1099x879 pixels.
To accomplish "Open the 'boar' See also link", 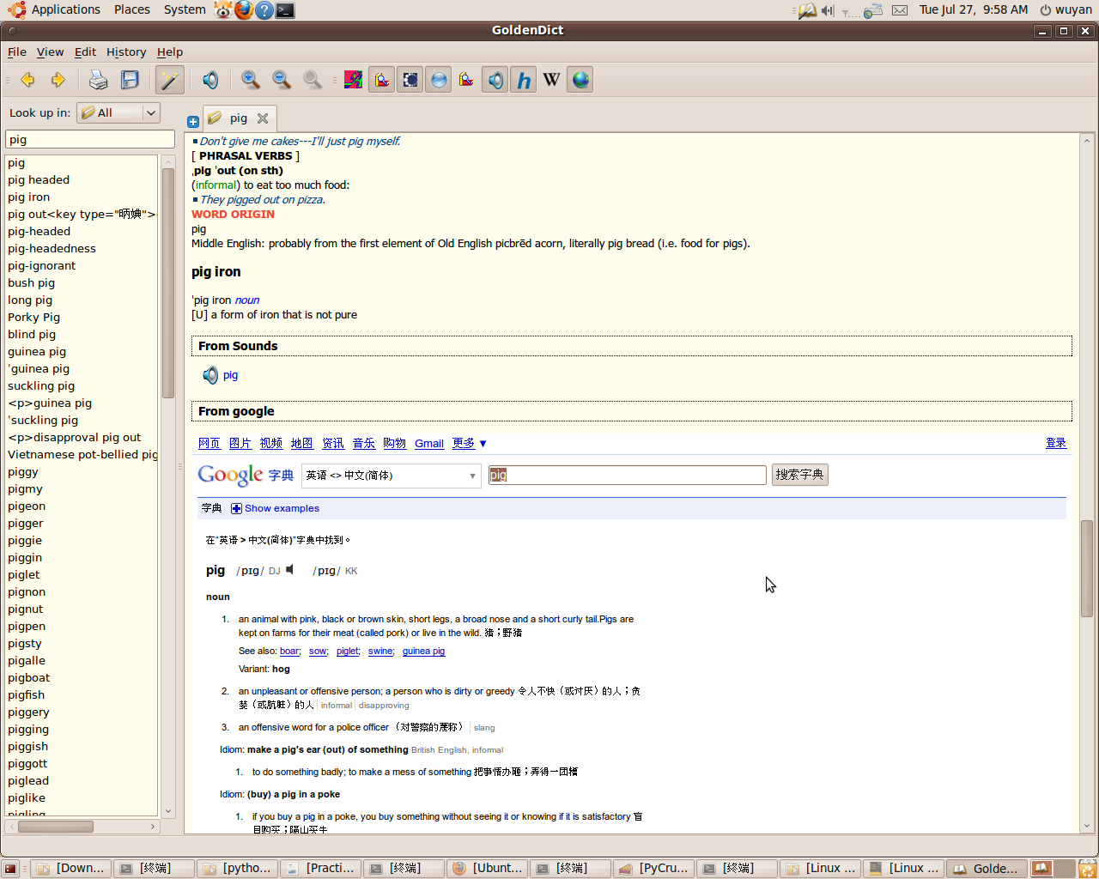I will click(x=289, y=652).
